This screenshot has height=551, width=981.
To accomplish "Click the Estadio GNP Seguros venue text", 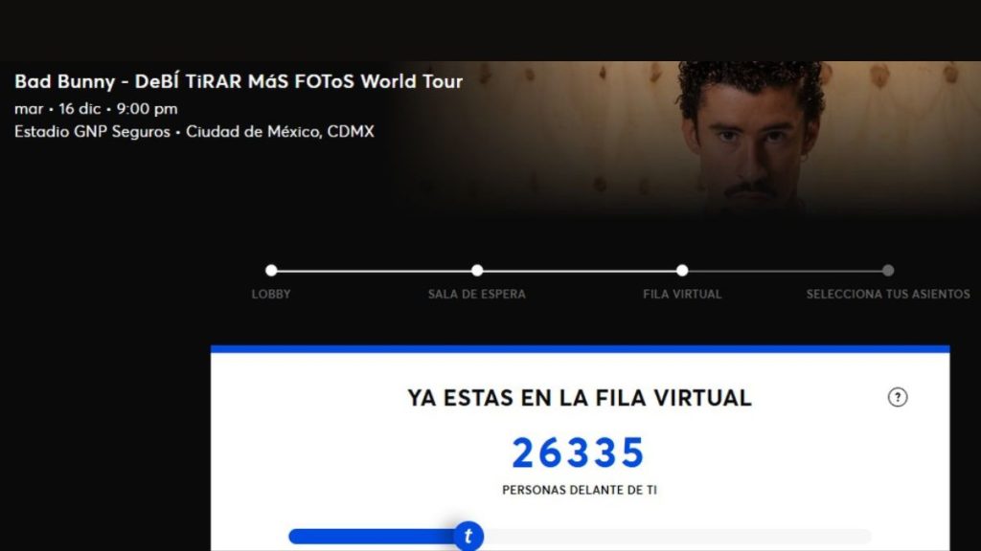I will [x=92, y=132].
